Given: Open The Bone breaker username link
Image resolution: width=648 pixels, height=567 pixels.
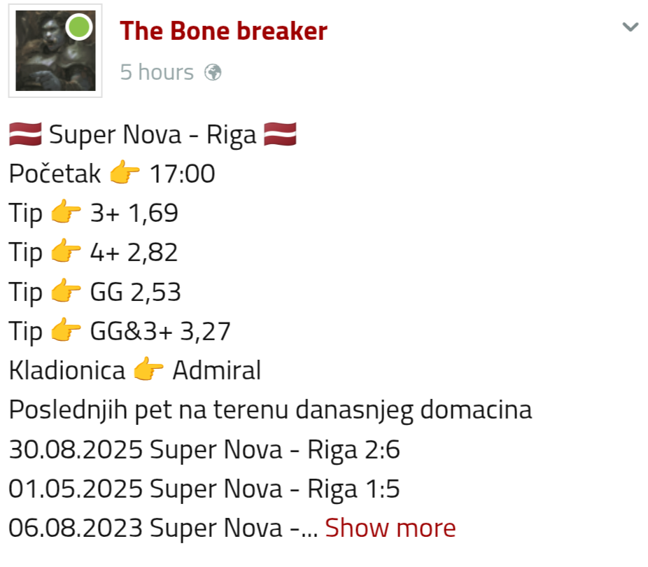Looking at the screenshot, I should (x=223, y=31).
